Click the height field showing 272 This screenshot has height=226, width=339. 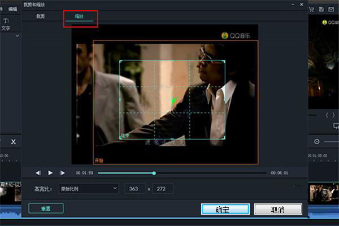(x=163, y=189)
